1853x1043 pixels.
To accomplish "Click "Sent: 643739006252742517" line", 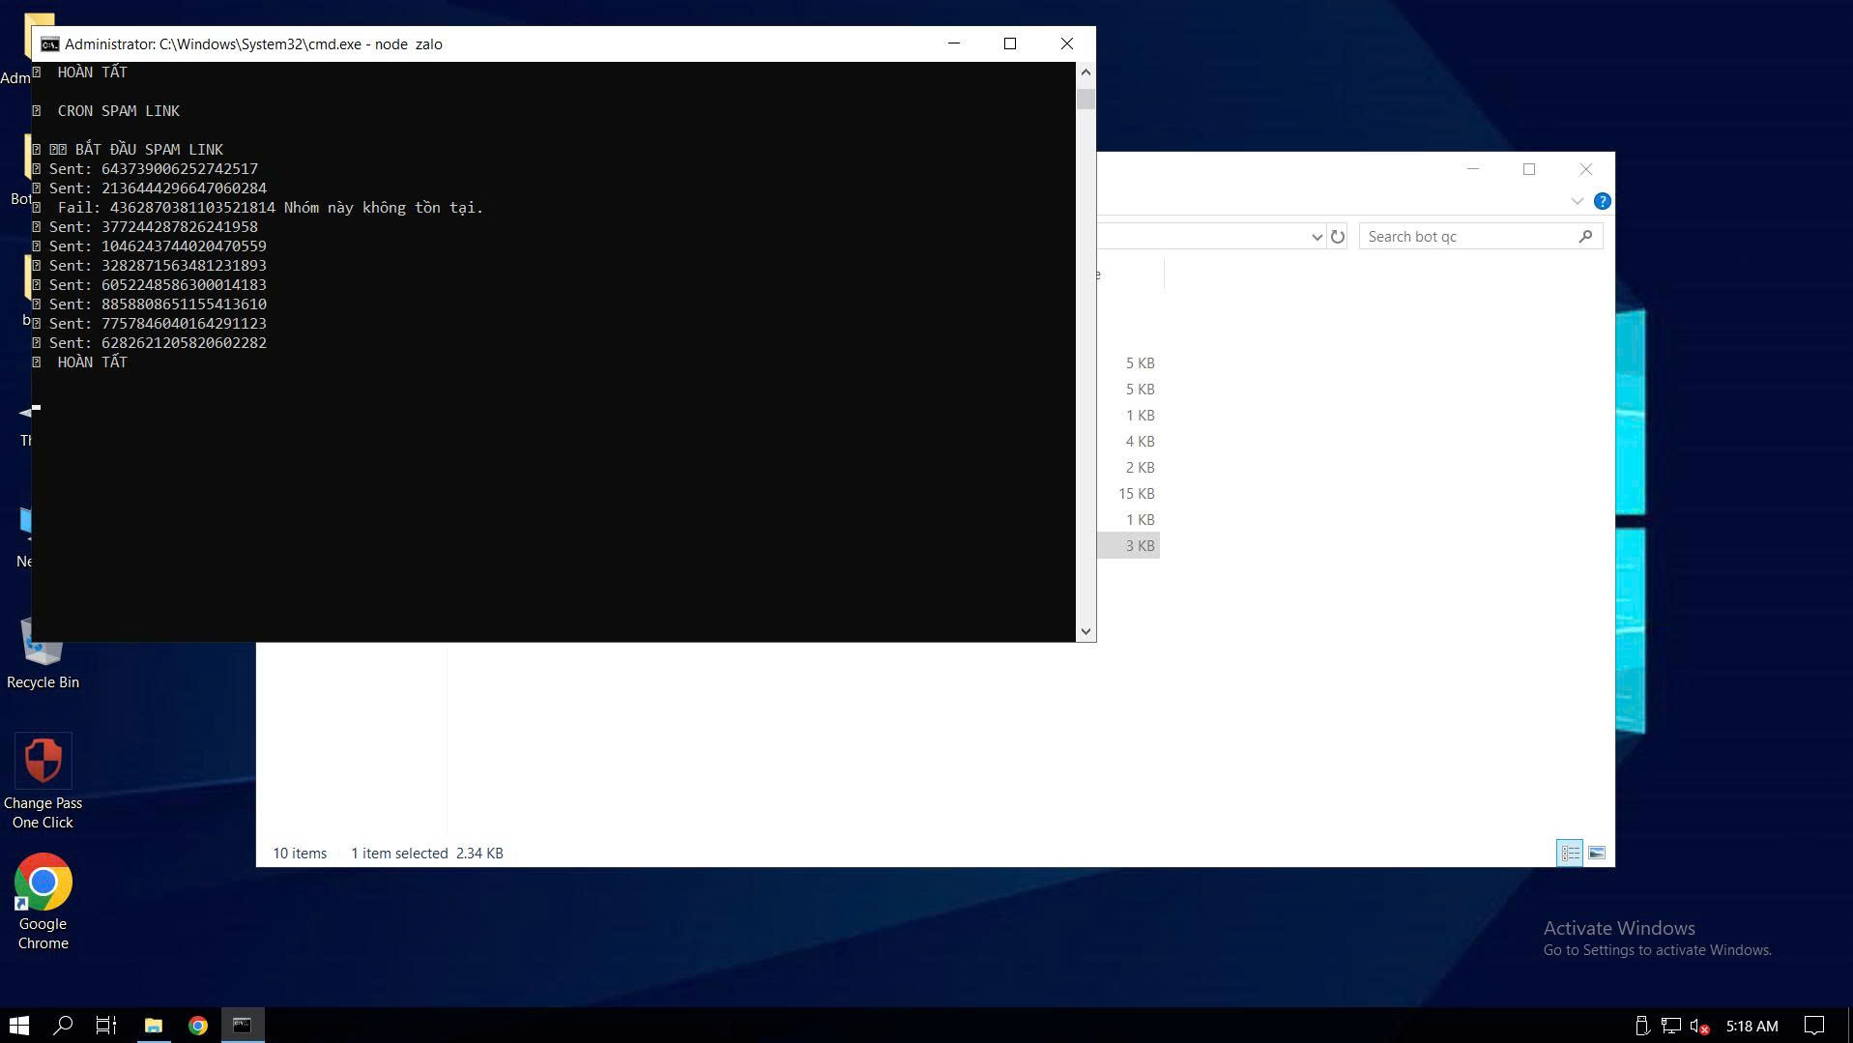I will click(x=146, y=169).
